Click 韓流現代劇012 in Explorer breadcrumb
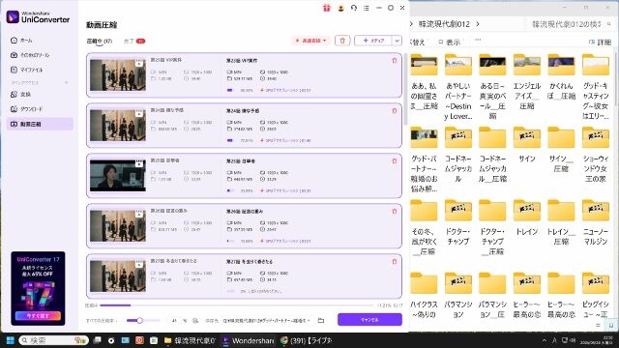619x348 pixels. [x=444, y=24]
